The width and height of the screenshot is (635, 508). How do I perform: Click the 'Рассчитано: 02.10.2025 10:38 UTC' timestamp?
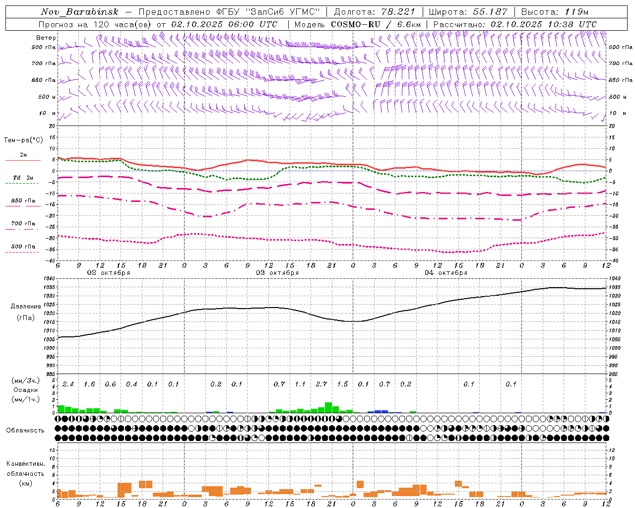pyautogui.click(x=515, y=24)
